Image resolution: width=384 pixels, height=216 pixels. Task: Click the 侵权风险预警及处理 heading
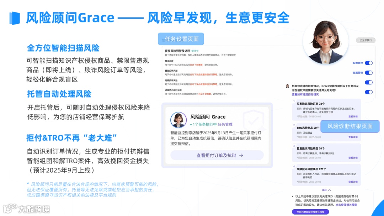pyautogui.click(x=177, y=51)
